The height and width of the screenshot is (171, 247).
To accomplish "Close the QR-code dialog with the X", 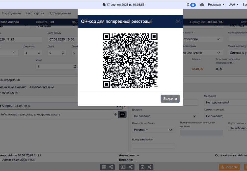I will click(x=178, y=22).
